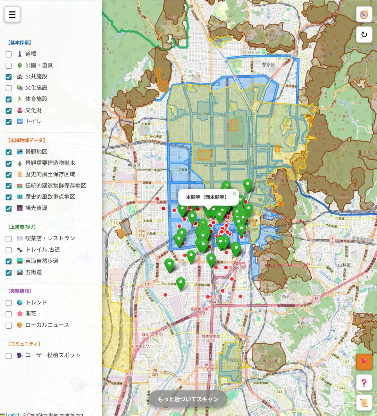Click the トイレ WC icon

coord(20,122)
